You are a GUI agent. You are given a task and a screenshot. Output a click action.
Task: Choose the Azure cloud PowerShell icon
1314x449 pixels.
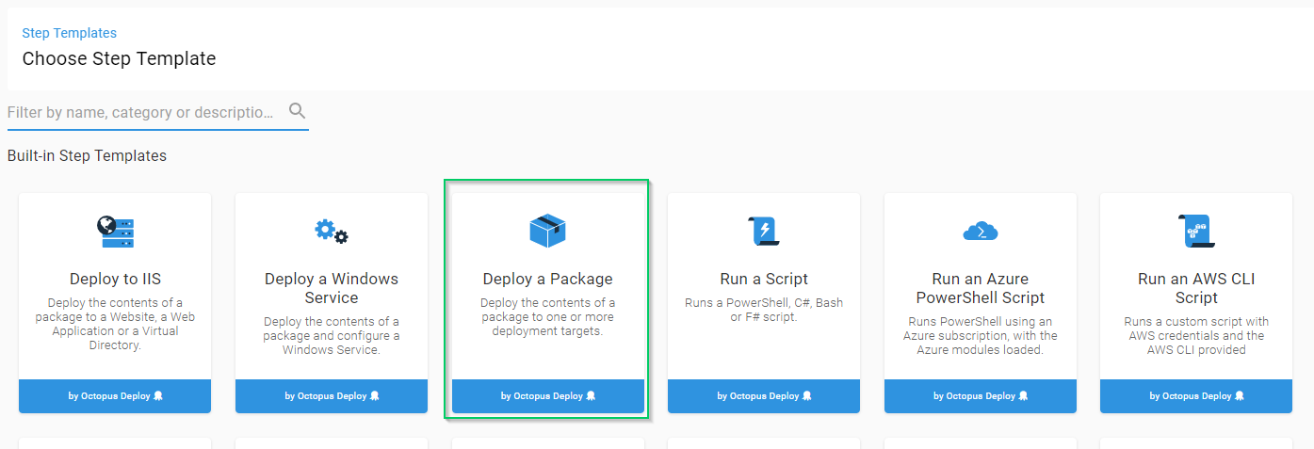click(x=980, y=231)
